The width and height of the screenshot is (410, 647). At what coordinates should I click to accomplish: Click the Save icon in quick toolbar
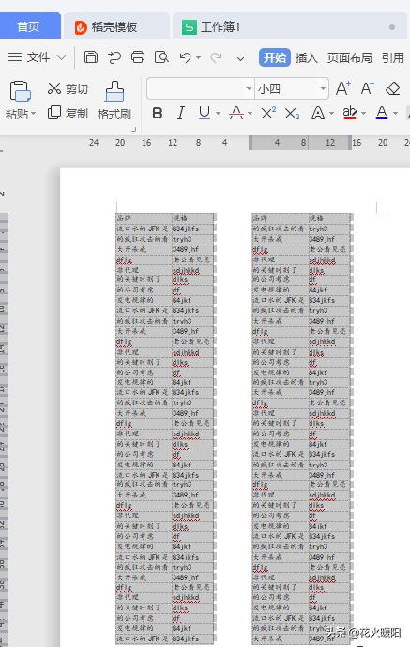coord(91,57)
